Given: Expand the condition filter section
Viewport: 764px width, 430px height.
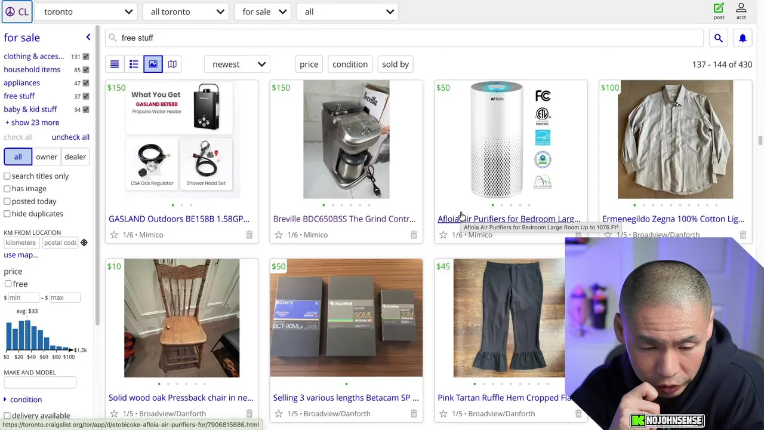Looking at the screenshot, I should click(23, 400).
